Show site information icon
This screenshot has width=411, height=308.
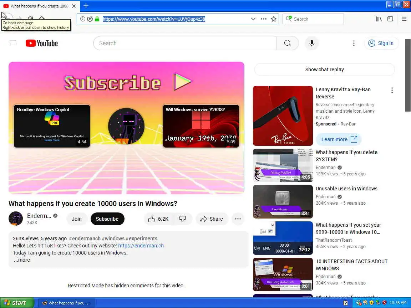(x=82, y=19)
